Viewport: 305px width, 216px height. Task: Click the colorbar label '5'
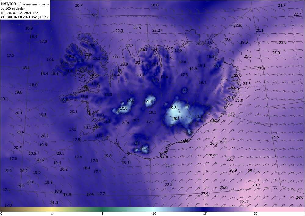pyautogui.click(x=102, y=214)
